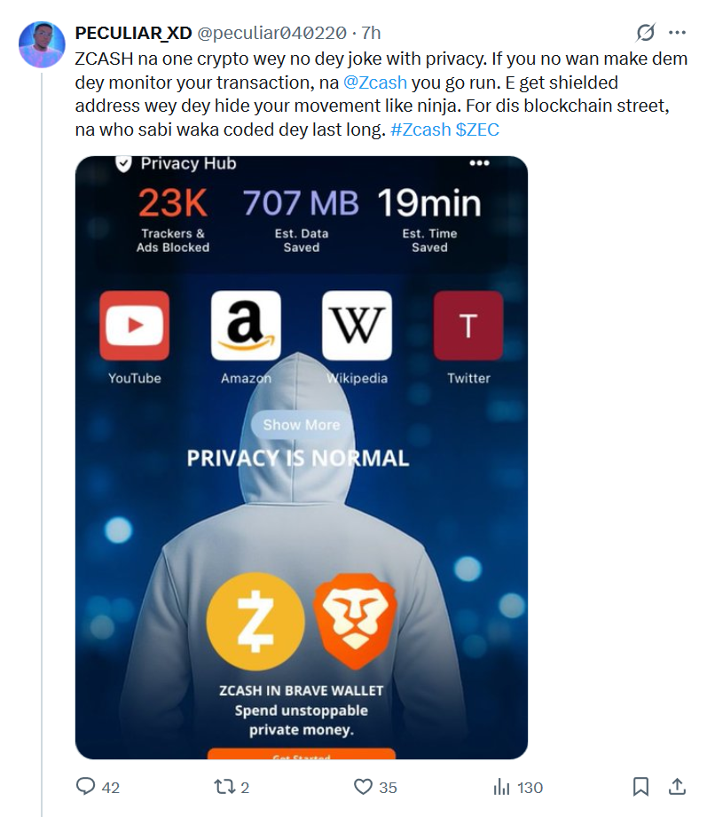
Task: Open the @Zcash mention link
Action: (375, 82)
